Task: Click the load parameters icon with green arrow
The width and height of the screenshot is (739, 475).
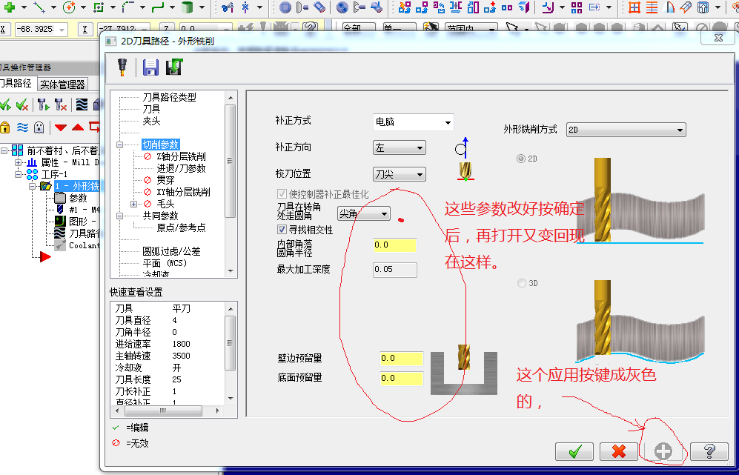Action: pyautogui.click(x=174, y=67)
